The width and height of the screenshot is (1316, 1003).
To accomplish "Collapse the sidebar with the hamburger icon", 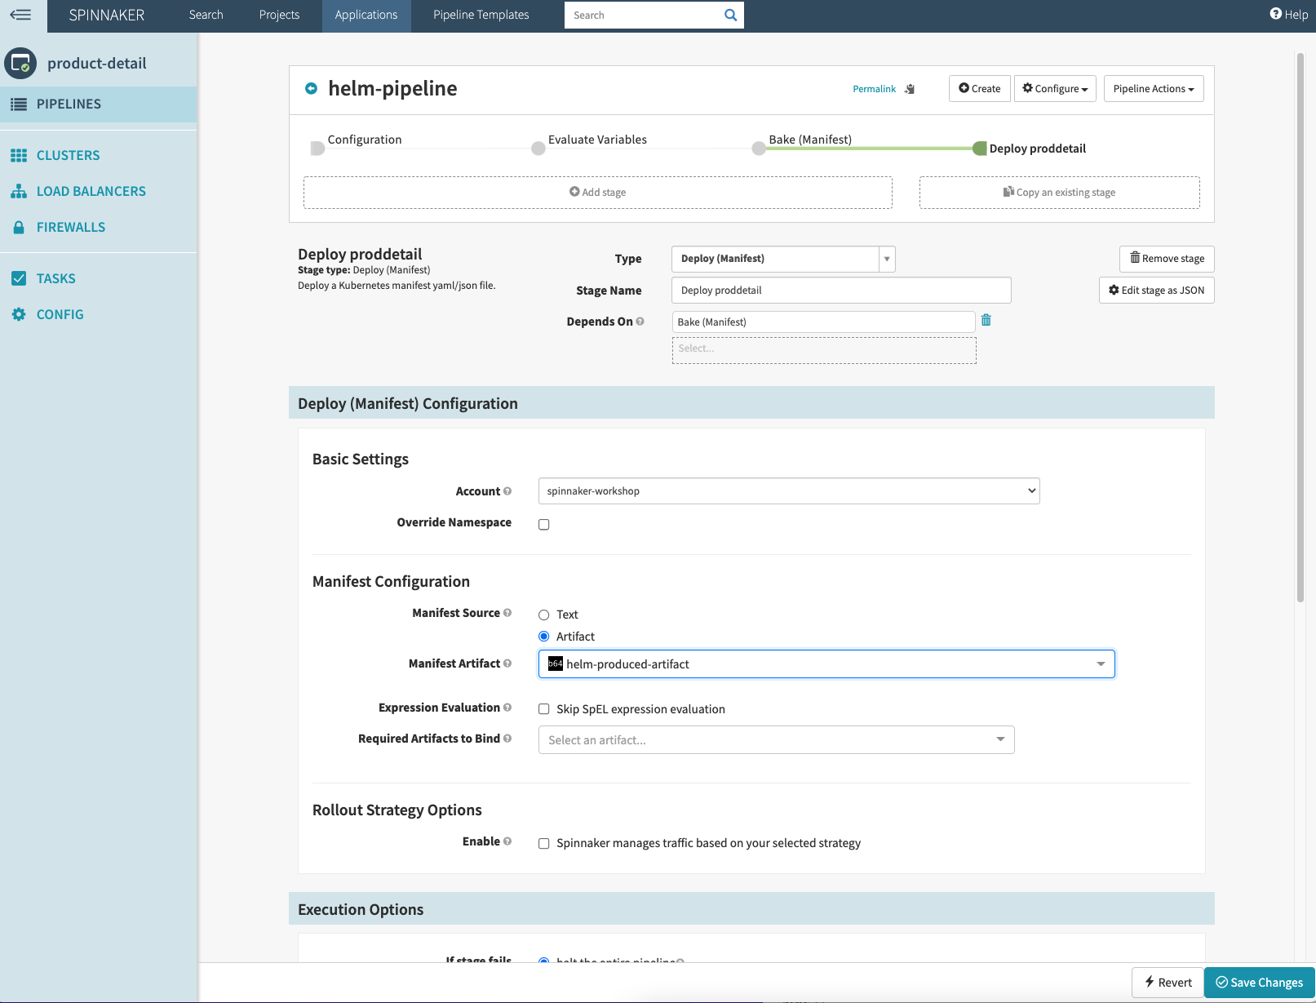I will [x=20, y=15].
